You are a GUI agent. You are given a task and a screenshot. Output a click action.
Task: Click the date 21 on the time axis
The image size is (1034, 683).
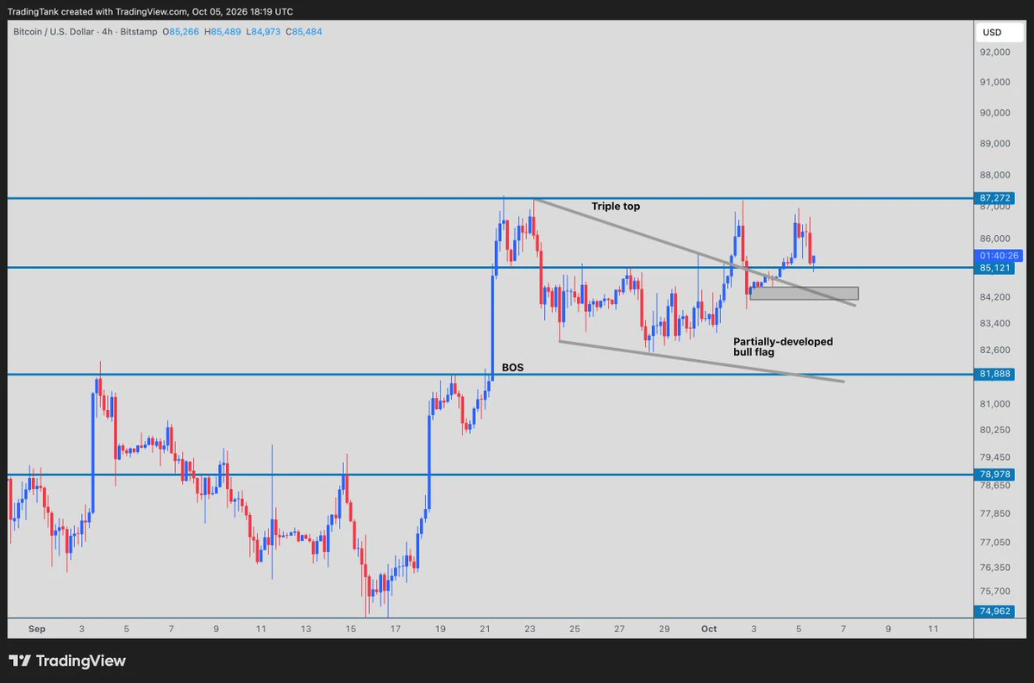(485, 629)
